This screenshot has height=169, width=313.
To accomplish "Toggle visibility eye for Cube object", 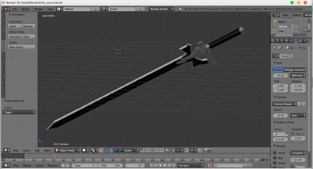I will (x=296, y=31).
